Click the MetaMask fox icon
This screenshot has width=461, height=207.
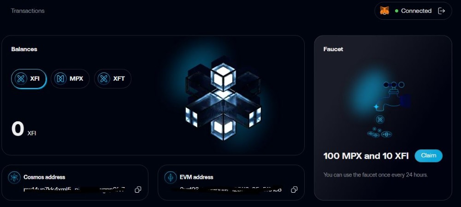click(384, 11)
